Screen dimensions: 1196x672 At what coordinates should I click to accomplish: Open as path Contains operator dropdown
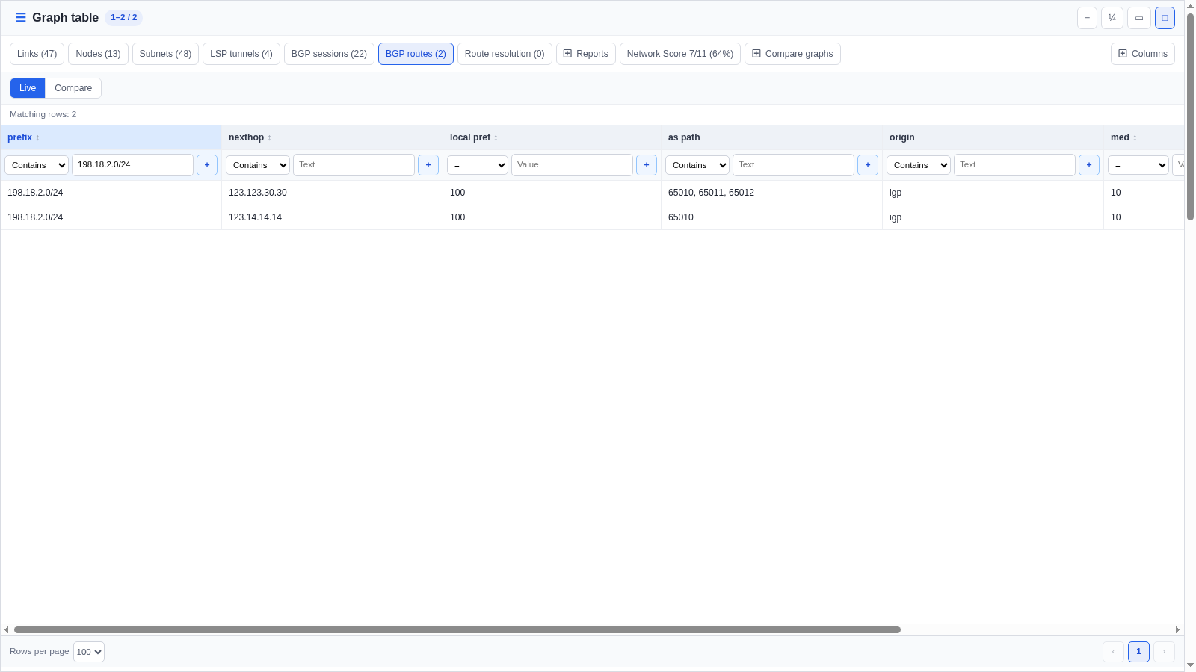[697, 165]
